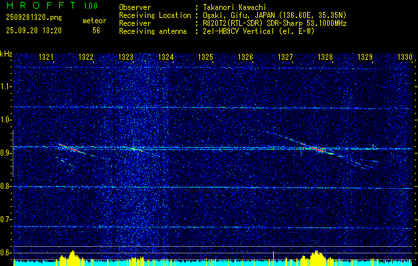The width and height of the screenshot is (418, 266).
Task: Click the 0.9 kHz axis label
Action: tap(5, 153)
